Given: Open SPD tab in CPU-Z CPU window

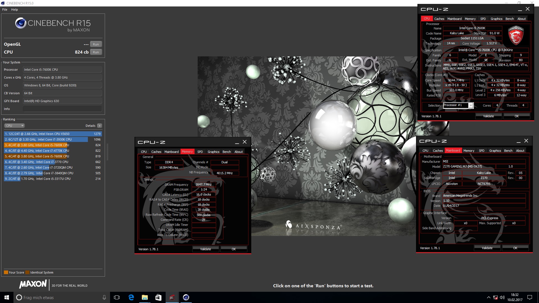Looking at the screenshot, I should [x=483, y=19].
